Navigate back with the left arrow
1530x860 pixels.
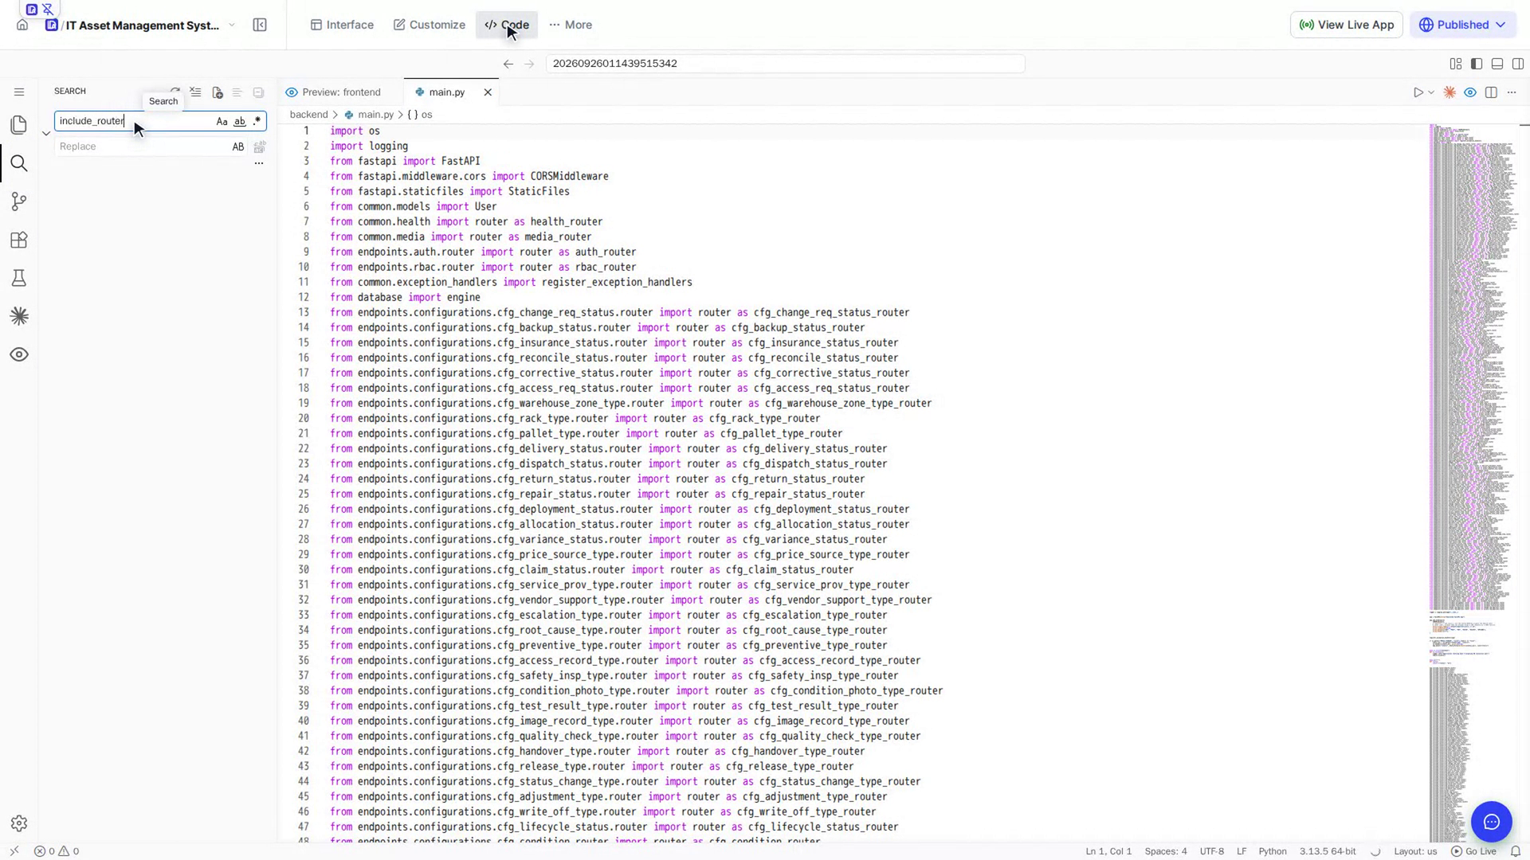pyautogui.click(x=508, y=64)
